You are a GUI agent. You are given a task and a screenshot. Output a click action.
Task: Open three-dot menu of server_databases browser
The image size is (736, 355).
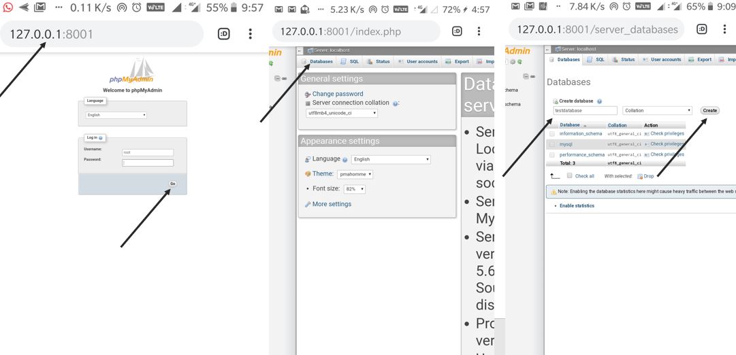click(724, 29)
